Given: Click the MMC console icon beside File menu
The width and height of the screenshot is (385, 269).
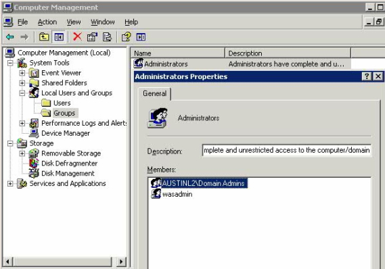Looking at the screenshot, I should pos(8,22).
